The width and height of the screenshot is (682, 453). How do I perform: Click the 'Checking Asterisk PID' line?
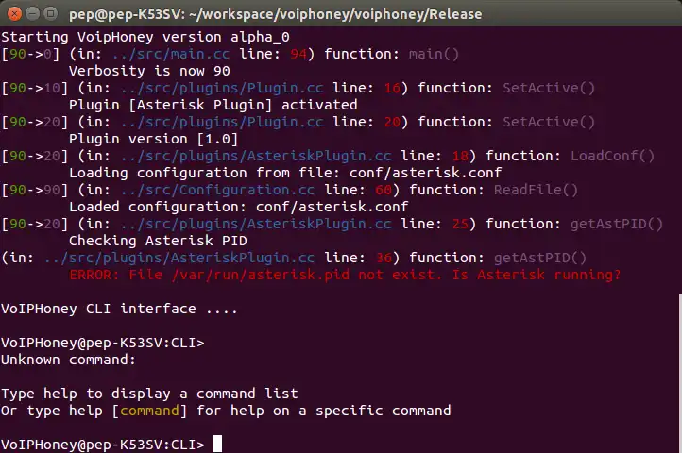[x=150, y=241]
